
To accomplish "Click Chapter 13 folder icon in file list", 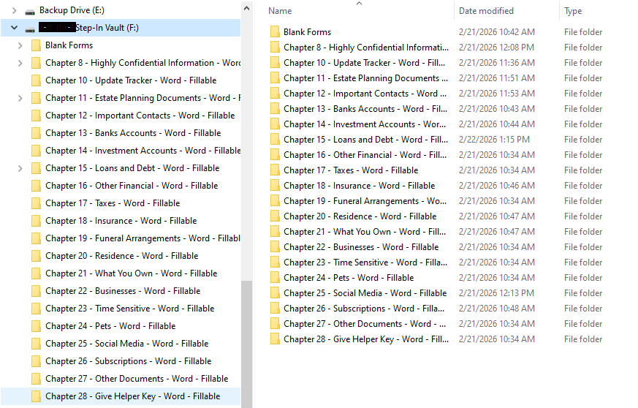I will coord(275,109).
